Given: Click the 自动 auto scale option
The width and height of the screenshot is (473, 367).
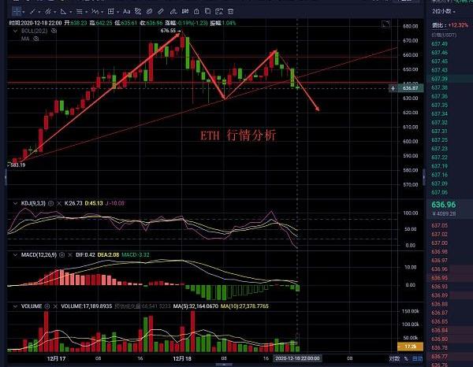Looking at the screenshot, I should 417,358.
